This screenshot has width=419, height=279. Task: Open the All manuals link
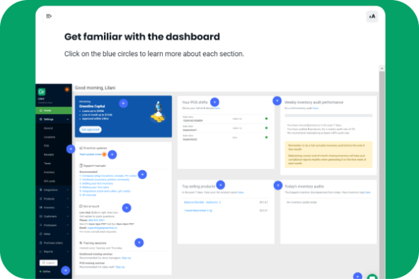(88, 195)
